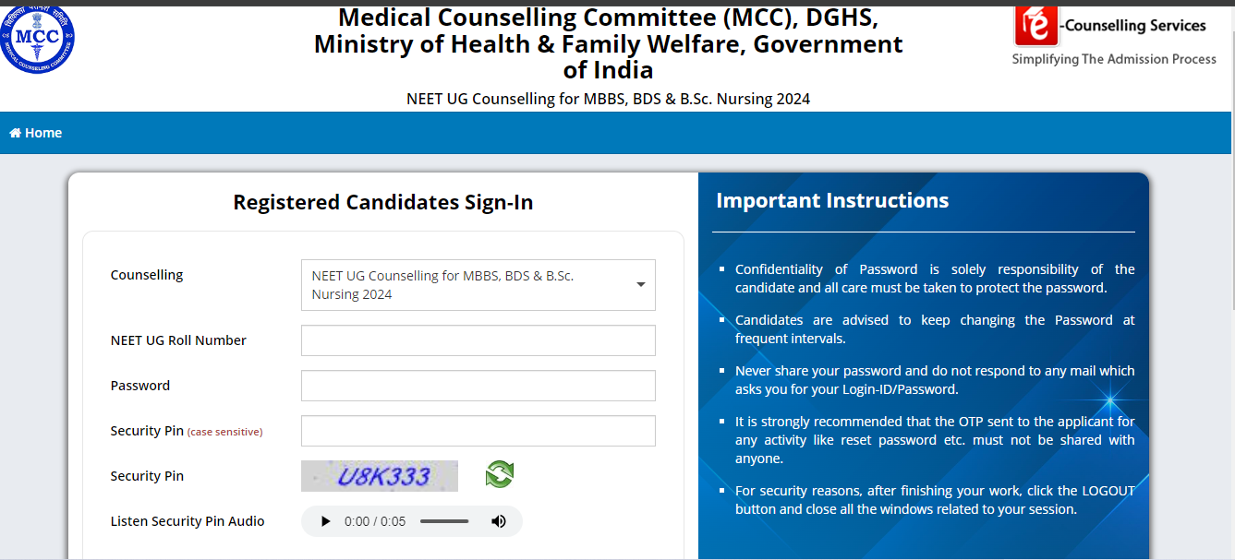Mute the security pin audio
The height and width of the screenshot is (560, 1235).
point(498,520)
